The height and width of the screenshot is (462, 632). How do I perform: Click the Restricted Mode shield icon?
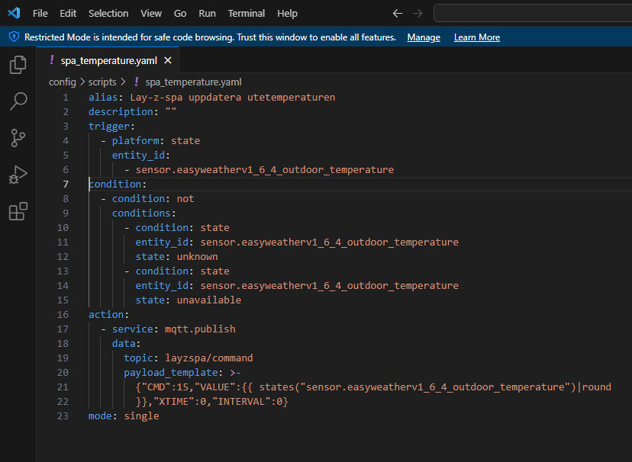click(14, 37)
